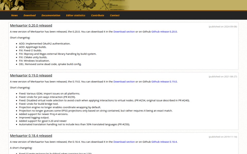Screen dimensions: 247x154
Task: Click 'Download section' link in the 0.20.0 announcement
Action: click(x=124, y=32)
